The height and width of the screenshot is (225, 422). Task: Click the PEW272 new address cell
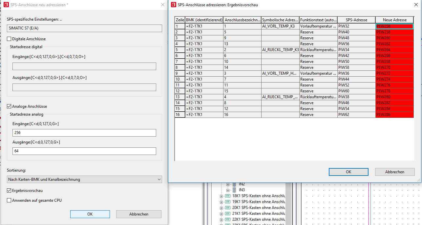click(x=394, y=73)
